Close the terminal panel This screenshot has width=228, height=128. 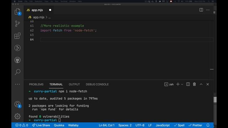tap(208, 84)
